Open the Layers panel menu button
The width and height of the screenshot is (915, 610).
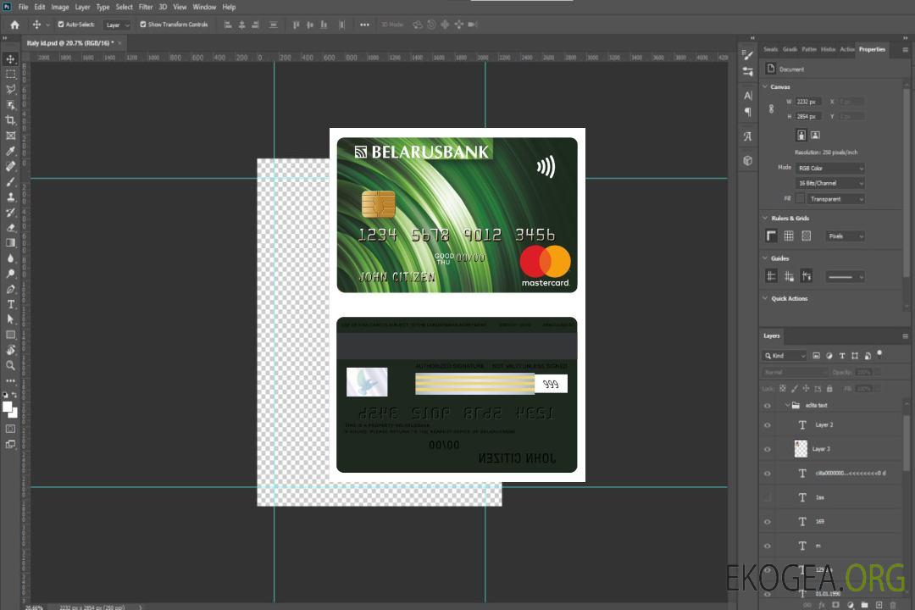pyautogui.click(x=905, y=336)
